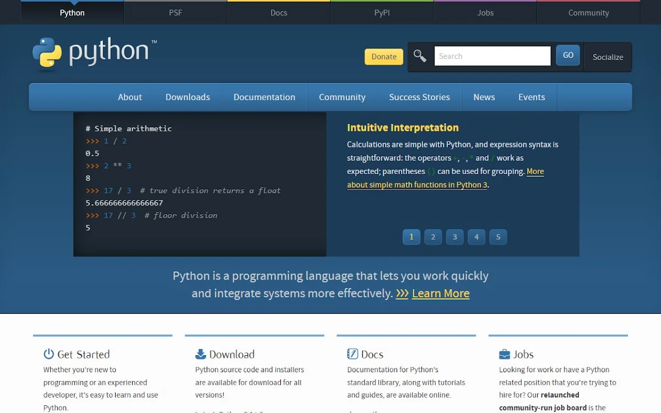Screen dimensions: 661x413
Task: Expand the Socialize dropdown
Action: pos(608,57)
